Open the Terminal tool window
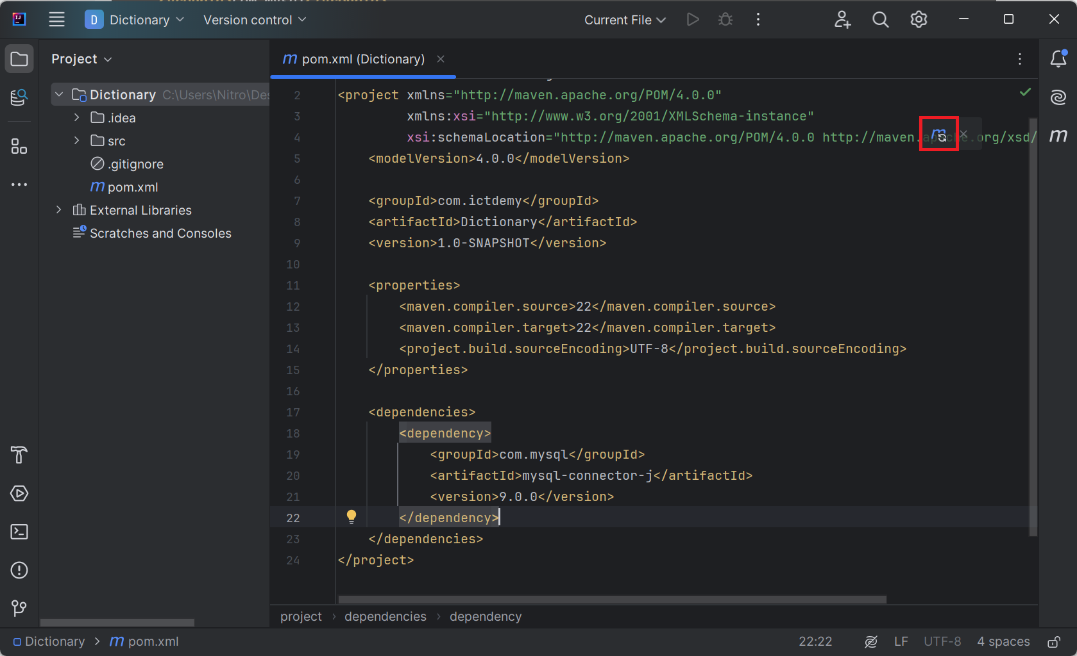The width and height of the screenshot is (1077, 656). tap(19, 532)
